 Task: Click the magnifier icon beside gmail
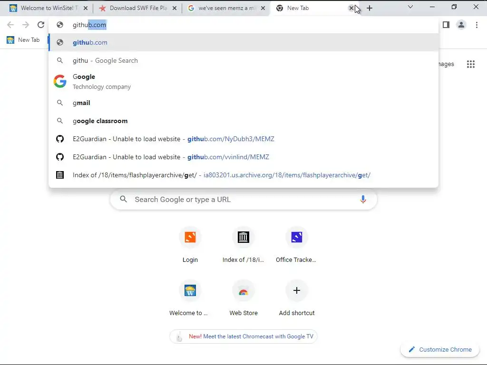pyautogui.click(x=60, y=103)
